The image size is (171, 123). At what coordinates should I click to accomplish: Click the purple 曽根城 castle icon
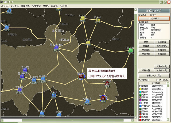pos(22,76)
